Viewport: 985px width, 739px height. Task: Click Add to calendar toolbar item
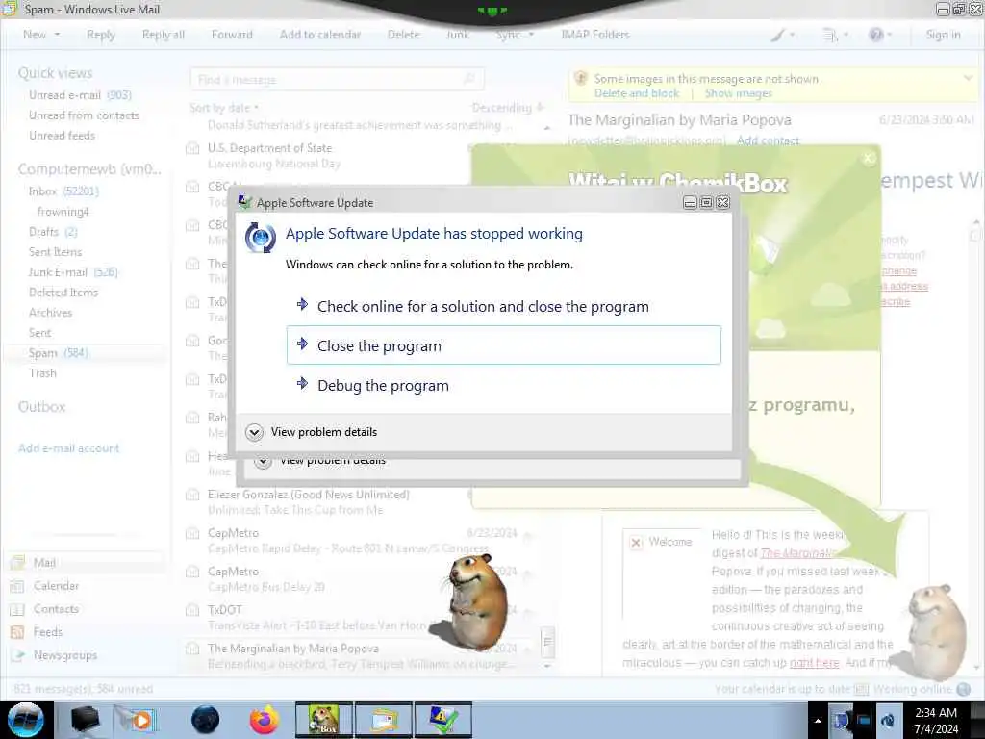[x=319, y=35]
